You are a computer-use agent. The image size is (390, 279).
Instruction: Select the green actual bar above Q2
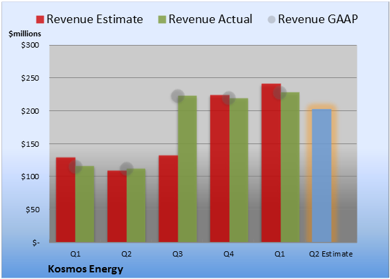(x=136, y=206)
